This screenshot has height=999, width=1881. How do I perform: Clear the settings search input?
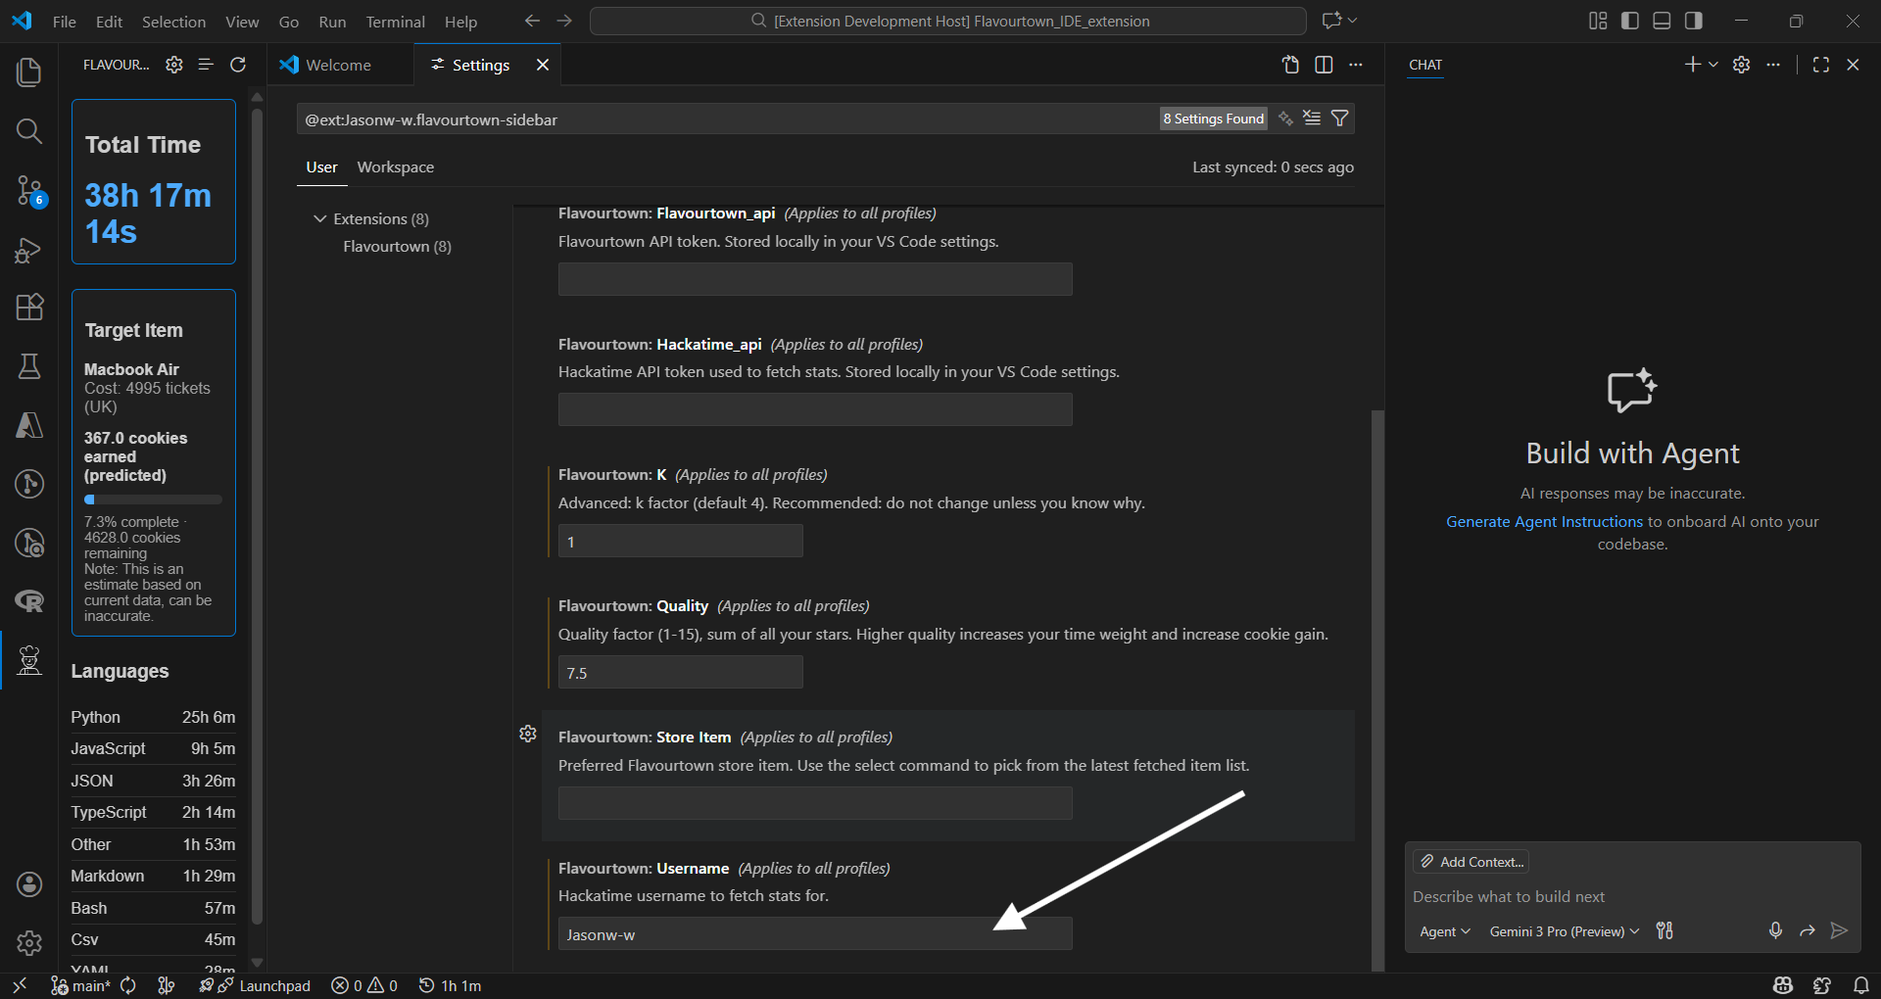1312,119
